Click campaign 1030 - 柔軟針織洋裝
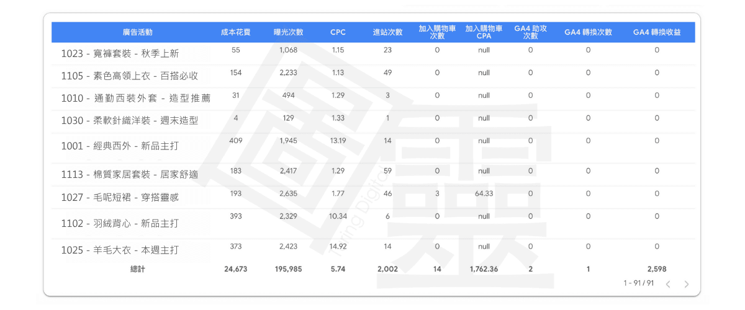Image resolution: width=745 pixels, height=310 pixels. point(129,121)
